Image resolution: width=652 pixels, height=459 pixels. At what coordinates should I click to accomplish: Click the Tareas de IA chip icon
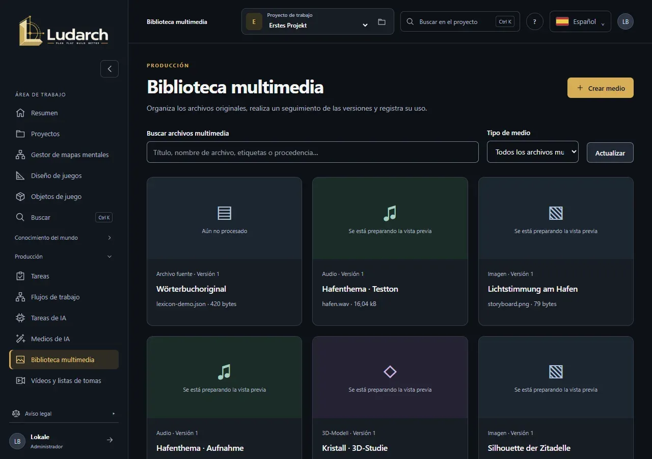tap(20, 318)
